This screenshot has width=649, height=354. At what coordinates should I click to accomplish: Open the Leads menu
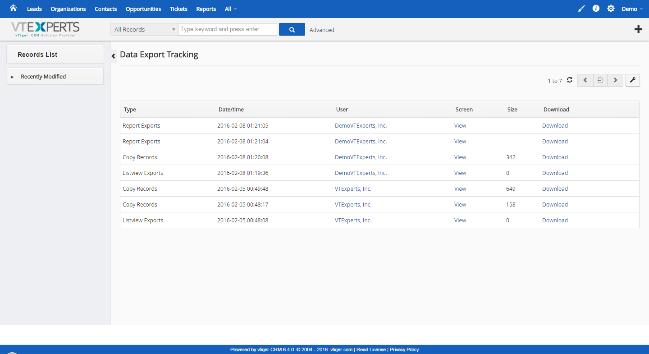tap(34, 9)
